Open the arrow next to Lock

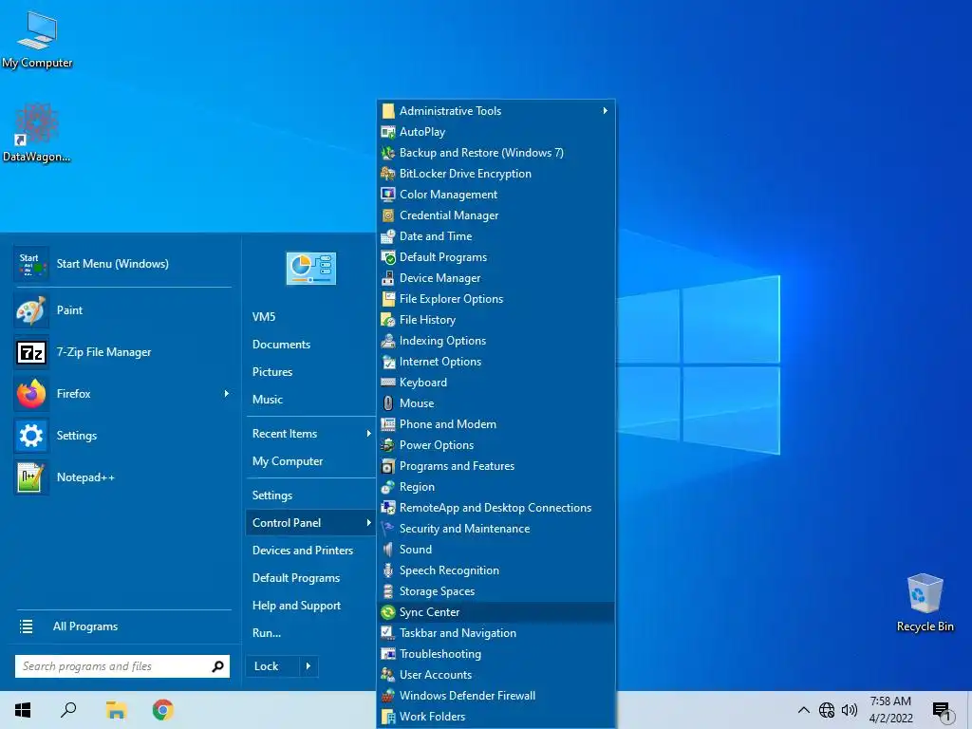click(308, 666)
